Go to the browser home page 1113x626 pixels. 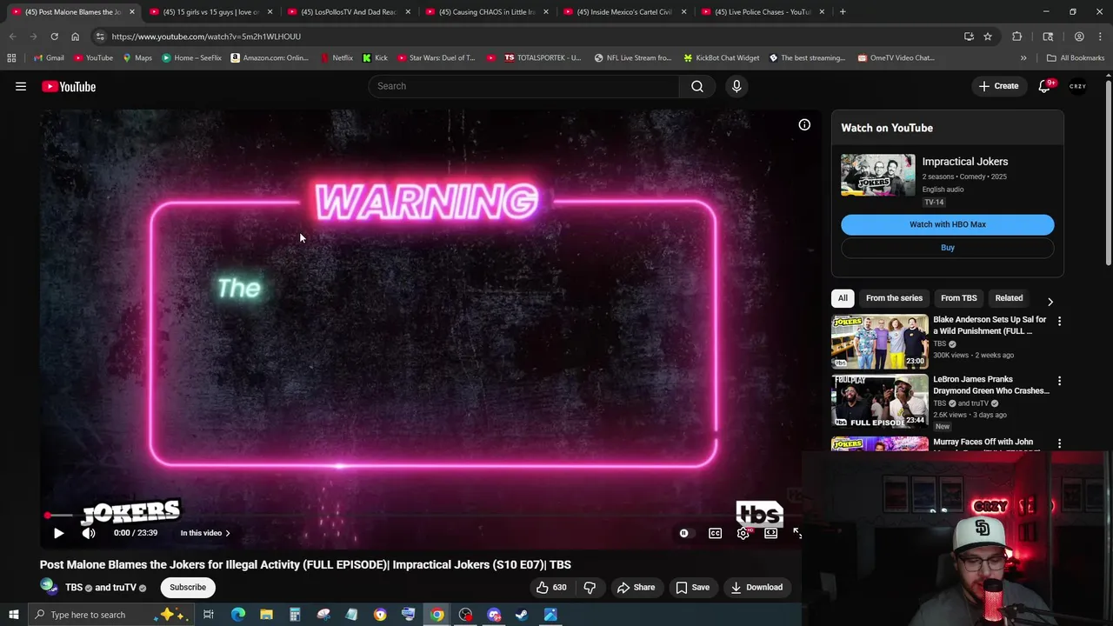tap(75, 37)
